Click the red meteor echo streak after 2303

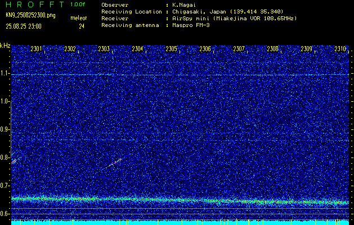tap(115, 163)
